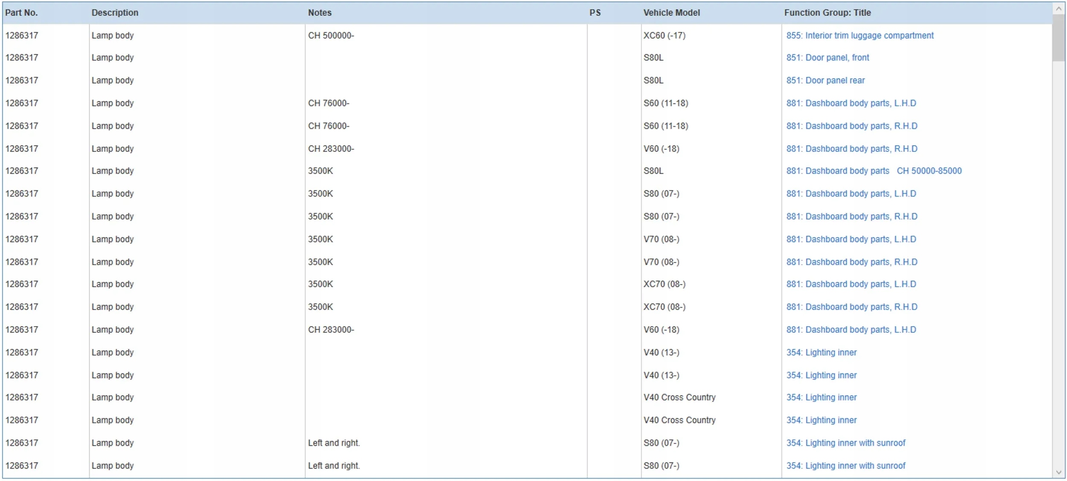1067x481 pixels.
Task: Click the scrollbar down arrow
Action: pyautogui.click(x=1058, y=472)
